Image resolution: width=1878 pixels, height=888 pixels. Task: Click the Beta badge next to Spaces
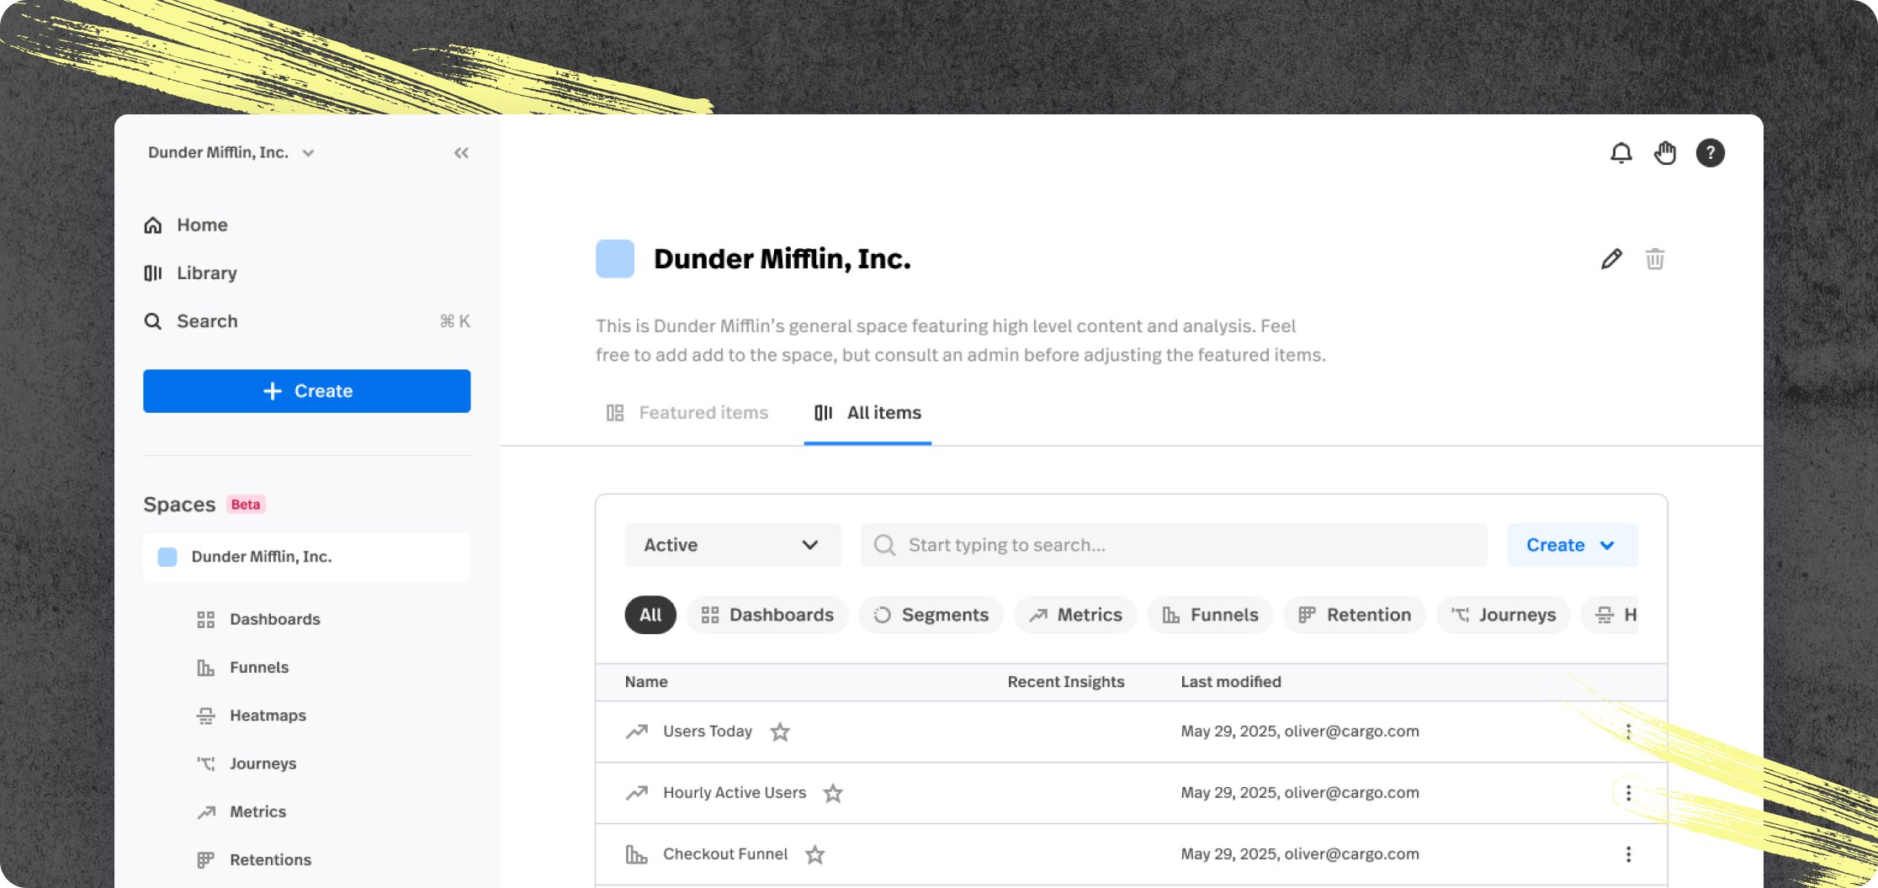246,505
